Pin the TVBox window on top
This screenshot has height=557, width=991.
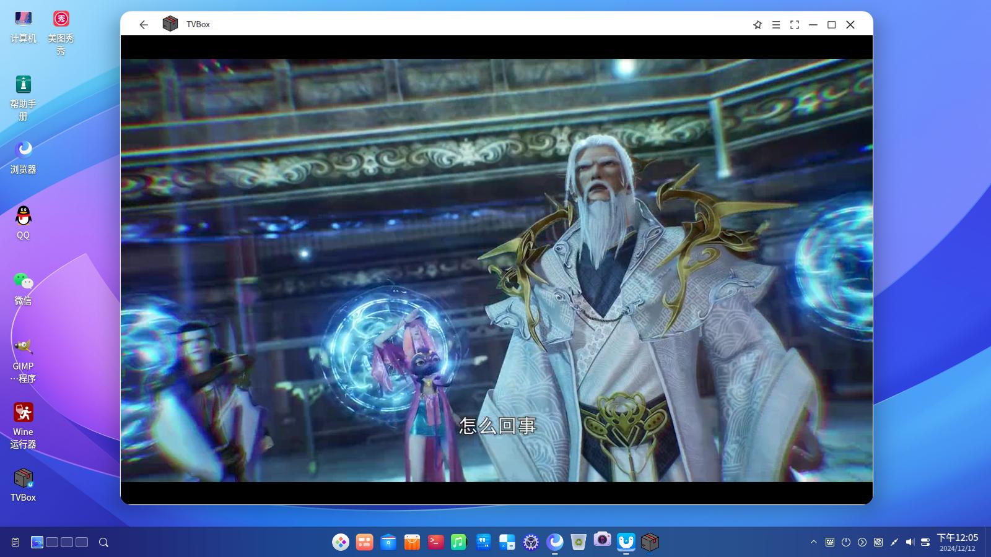757,25
